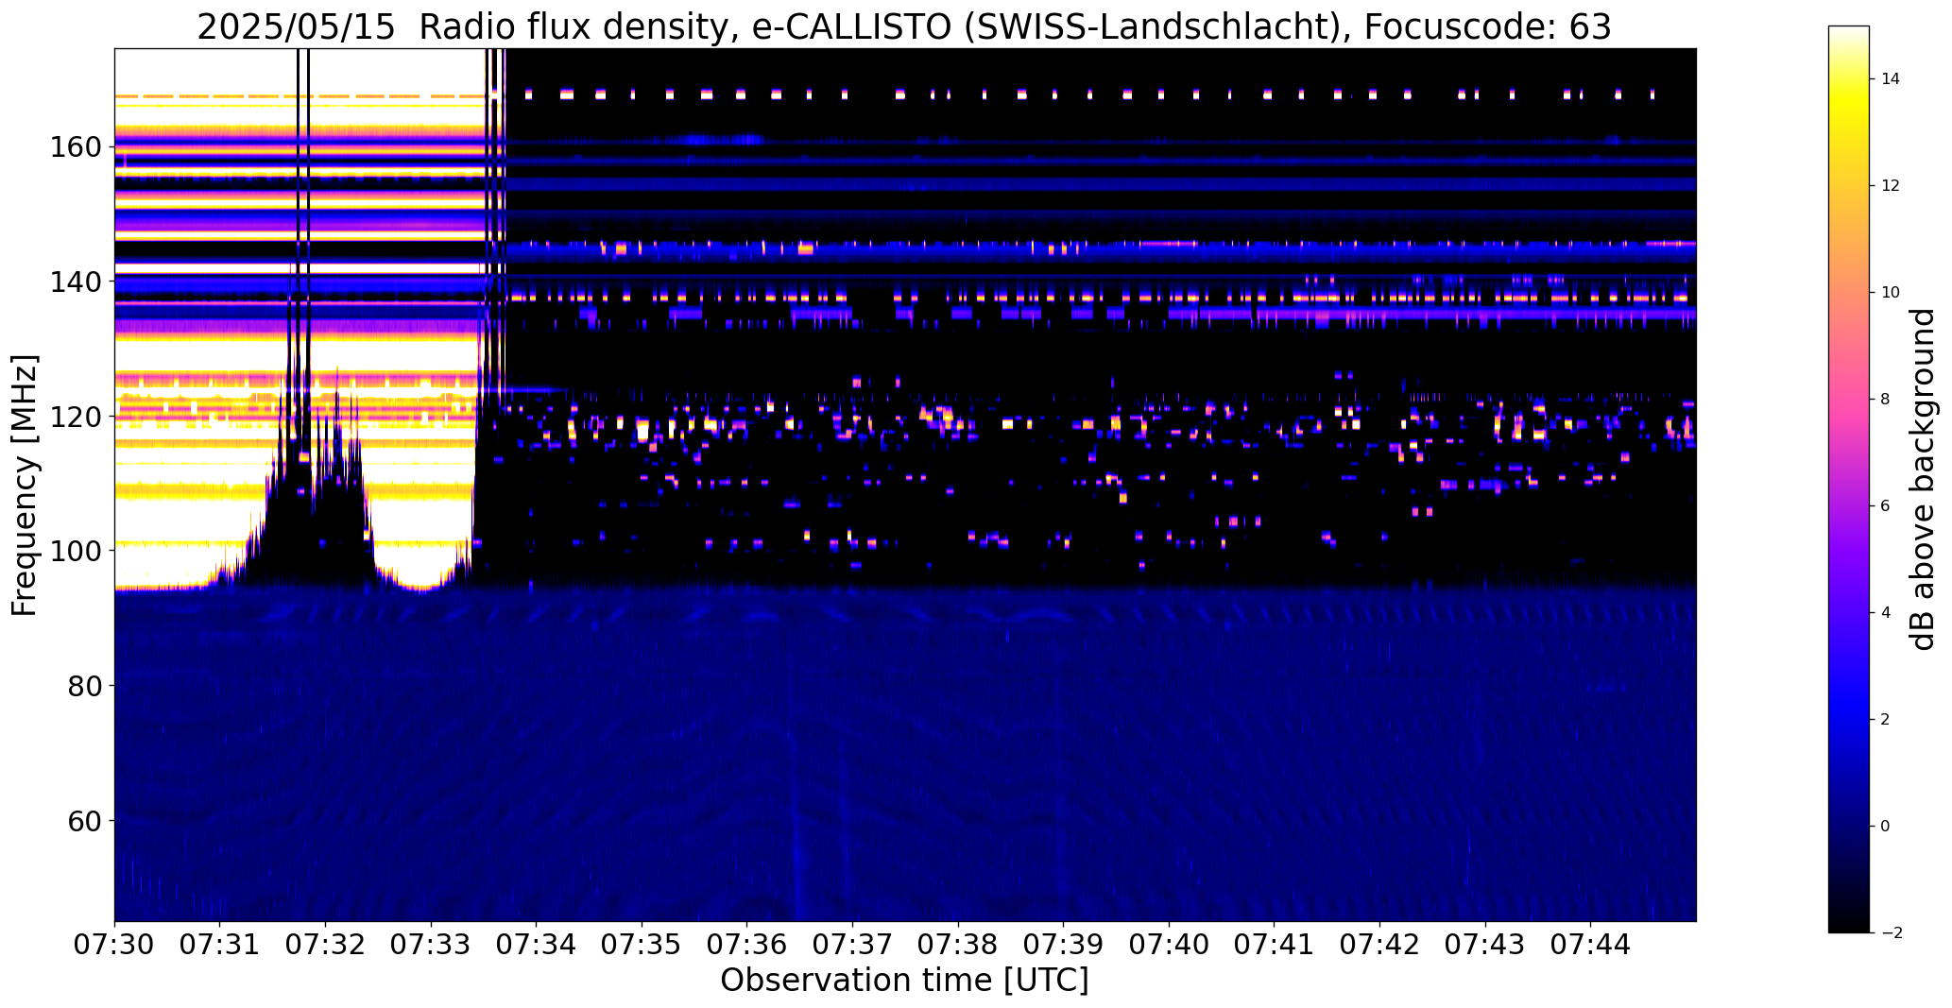Screen dimensions: 1952x1008
Task: Click the 07:37 time tick label
Action: 853,945
